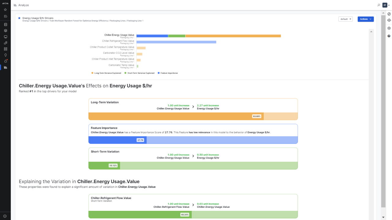Remove the default filter tag
This screenshot has width=392, height=220.
(x=351, y=19)
